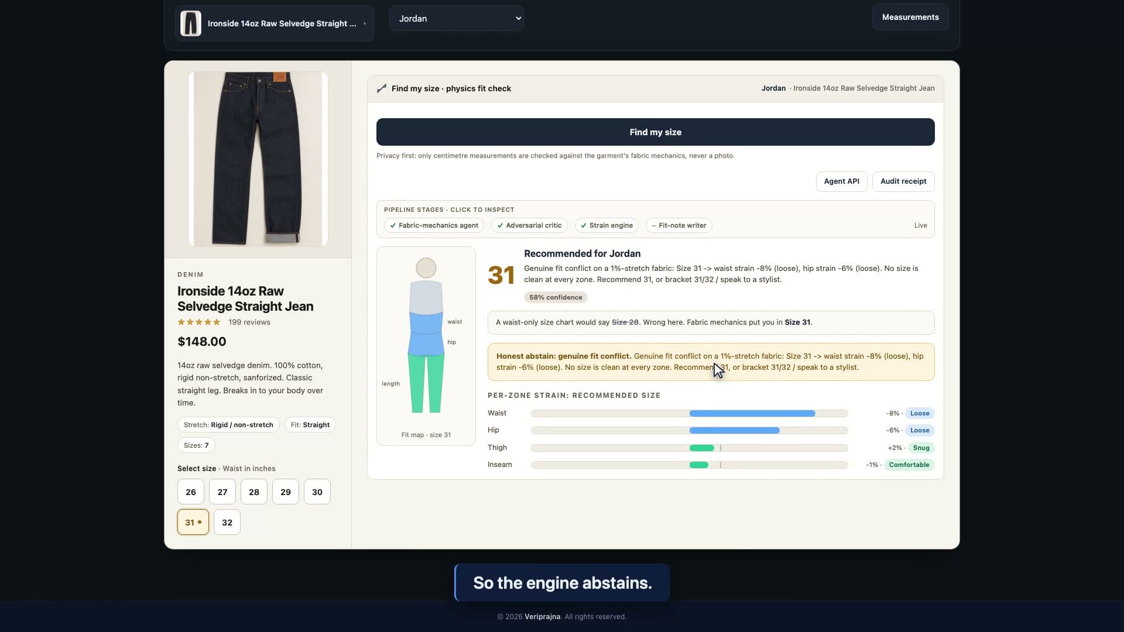1124x632 pixels.
Task: Click the jeans thumbnail in product selector
Action: (x=190, y=23)
